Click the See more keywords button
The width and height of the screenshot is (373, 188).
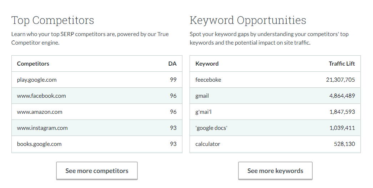pos(275,171)
